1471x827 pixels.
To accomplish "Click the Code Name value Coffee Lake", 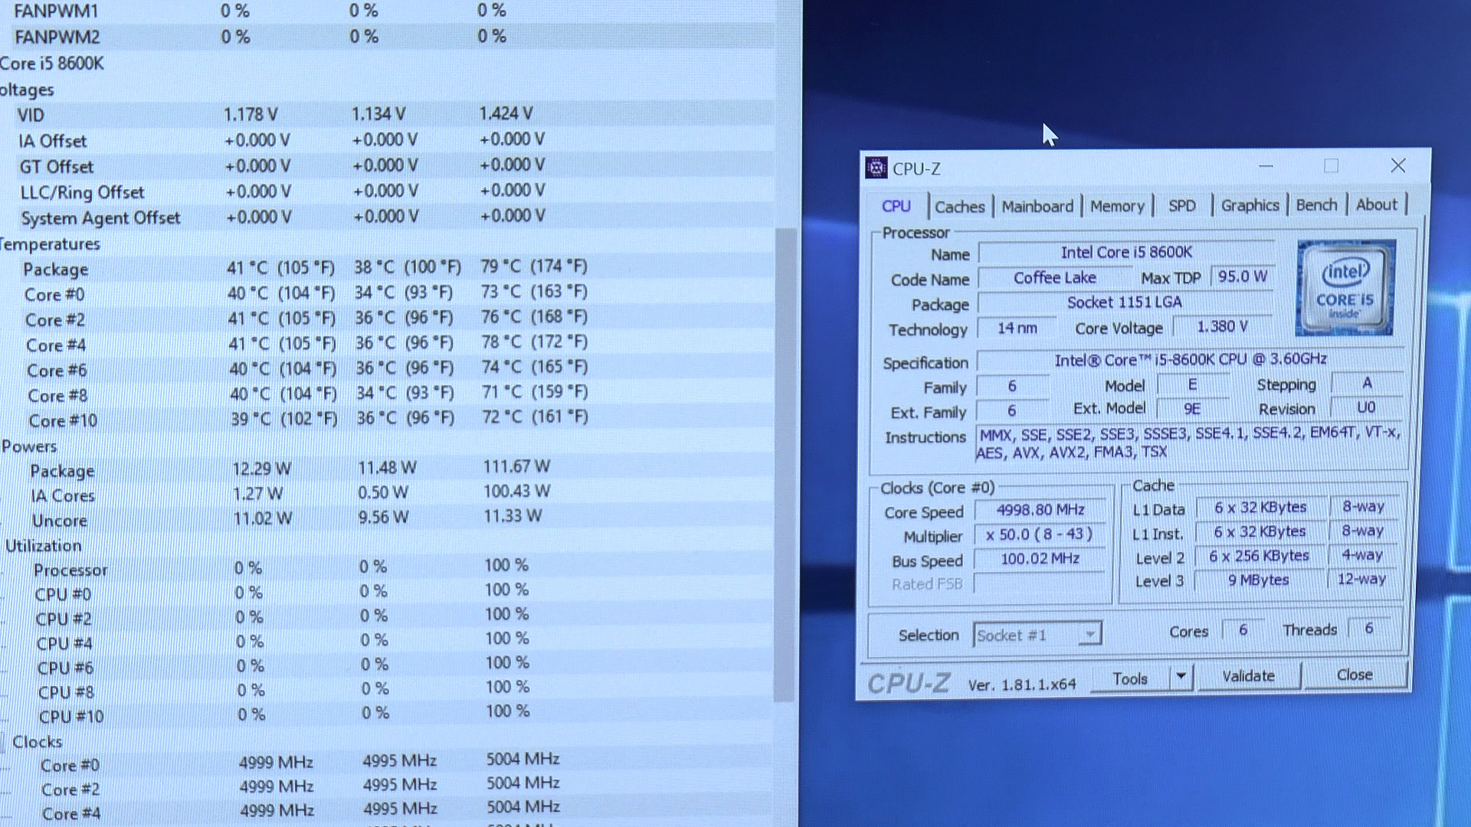I will coord(1055,278).
